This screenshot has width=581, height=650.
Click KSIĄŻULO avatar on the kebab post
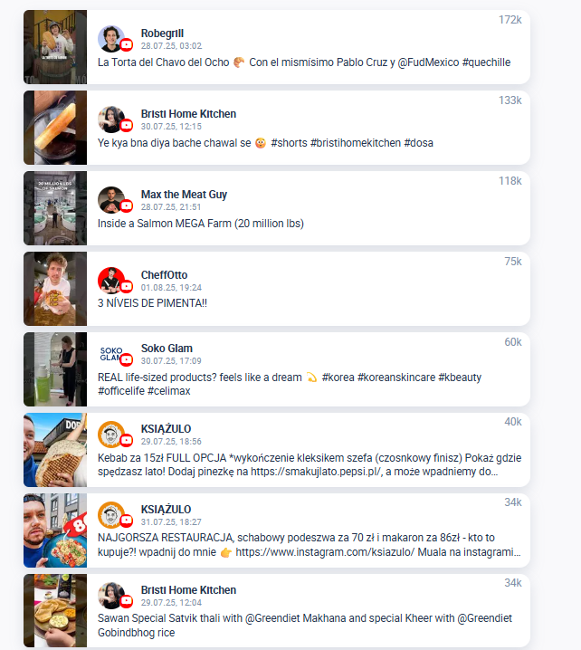(111, 435)
